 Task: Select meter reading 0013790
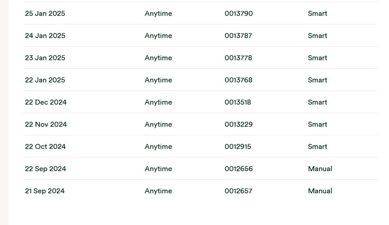point(238,14)
